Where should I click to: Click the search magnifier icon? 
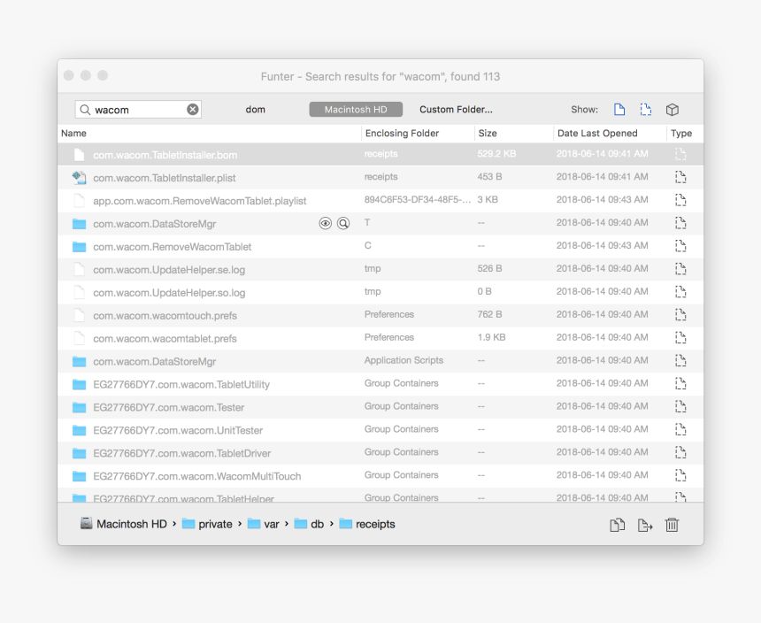[85, 110]
